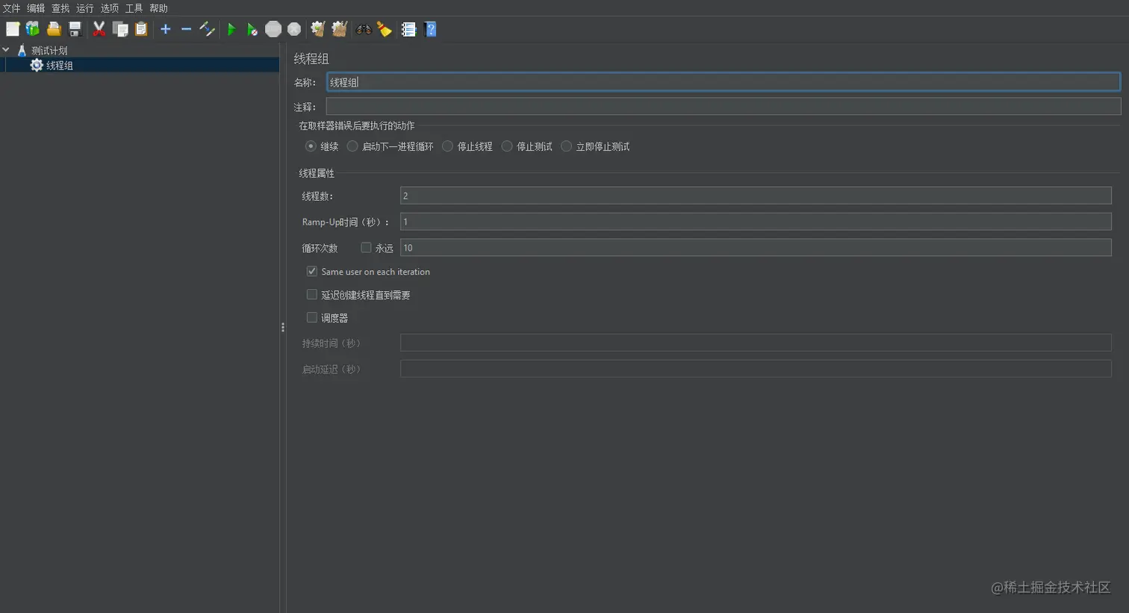Click the 启动延迟（秒） field
1129x613 pixels.
tap(756, 369)
